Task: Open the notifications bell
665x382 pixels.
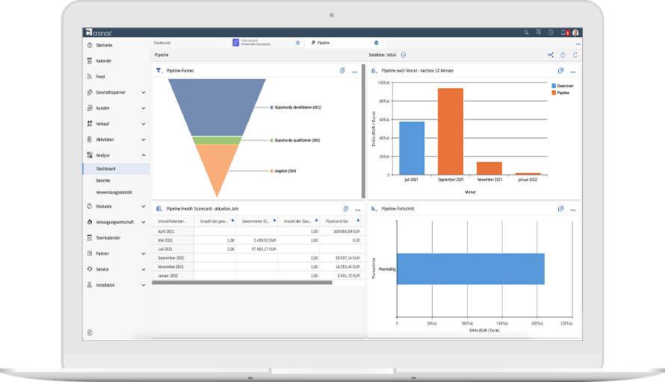Action: tap(562, 33)
